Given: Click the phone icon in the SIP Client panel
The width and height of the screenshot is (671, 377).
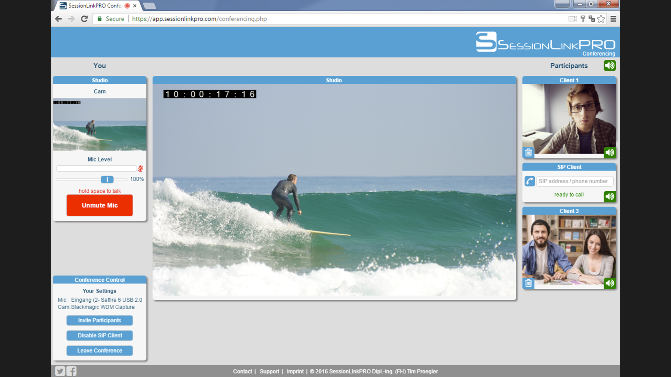Looking at the screenshot, I should (x=529, y=181).
